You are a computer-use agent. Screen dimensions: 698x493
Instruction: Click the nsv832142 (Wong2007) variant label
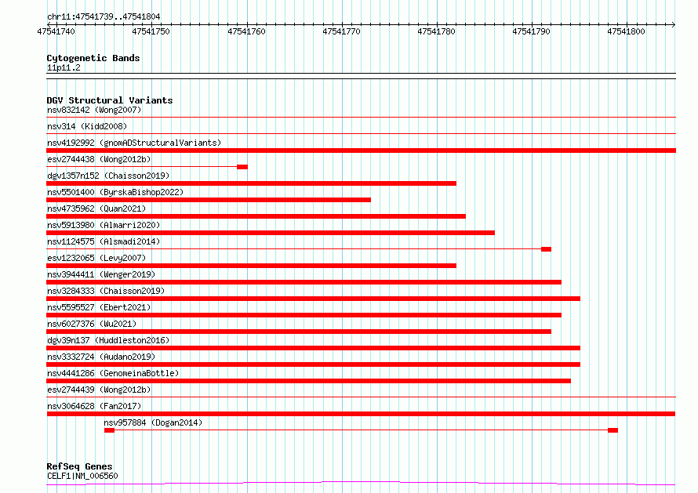(94, 110)
